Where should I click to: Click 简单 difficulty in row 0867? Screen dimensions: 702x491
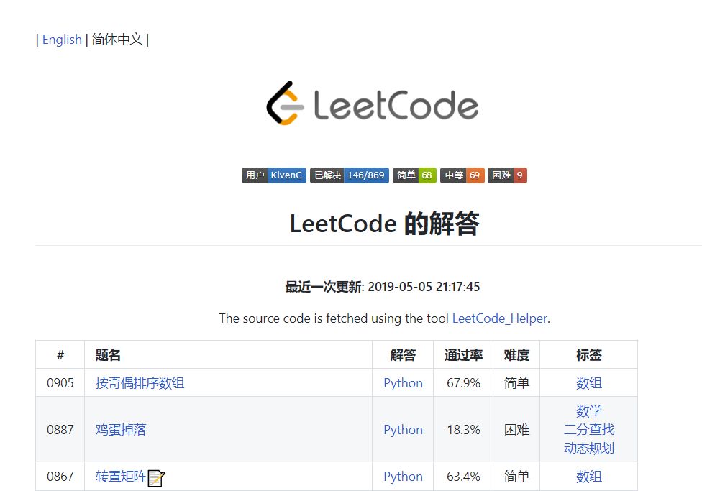pos(516,476)
